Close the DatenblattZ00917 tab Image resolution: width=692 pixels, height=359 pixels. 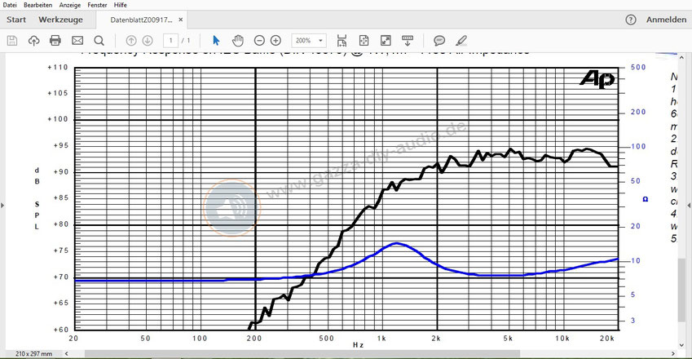(180, 20)
